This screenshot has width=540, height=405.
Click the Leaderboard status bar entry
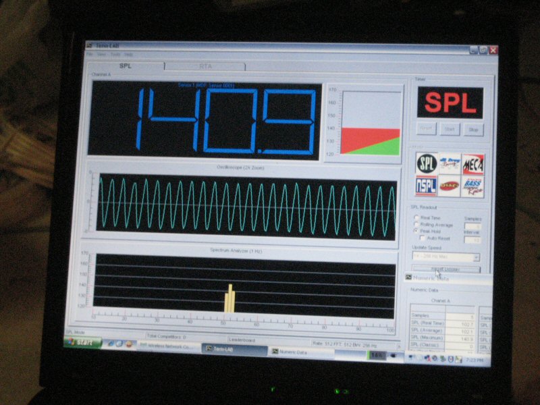pyautogui.click(x=242, y=340)
